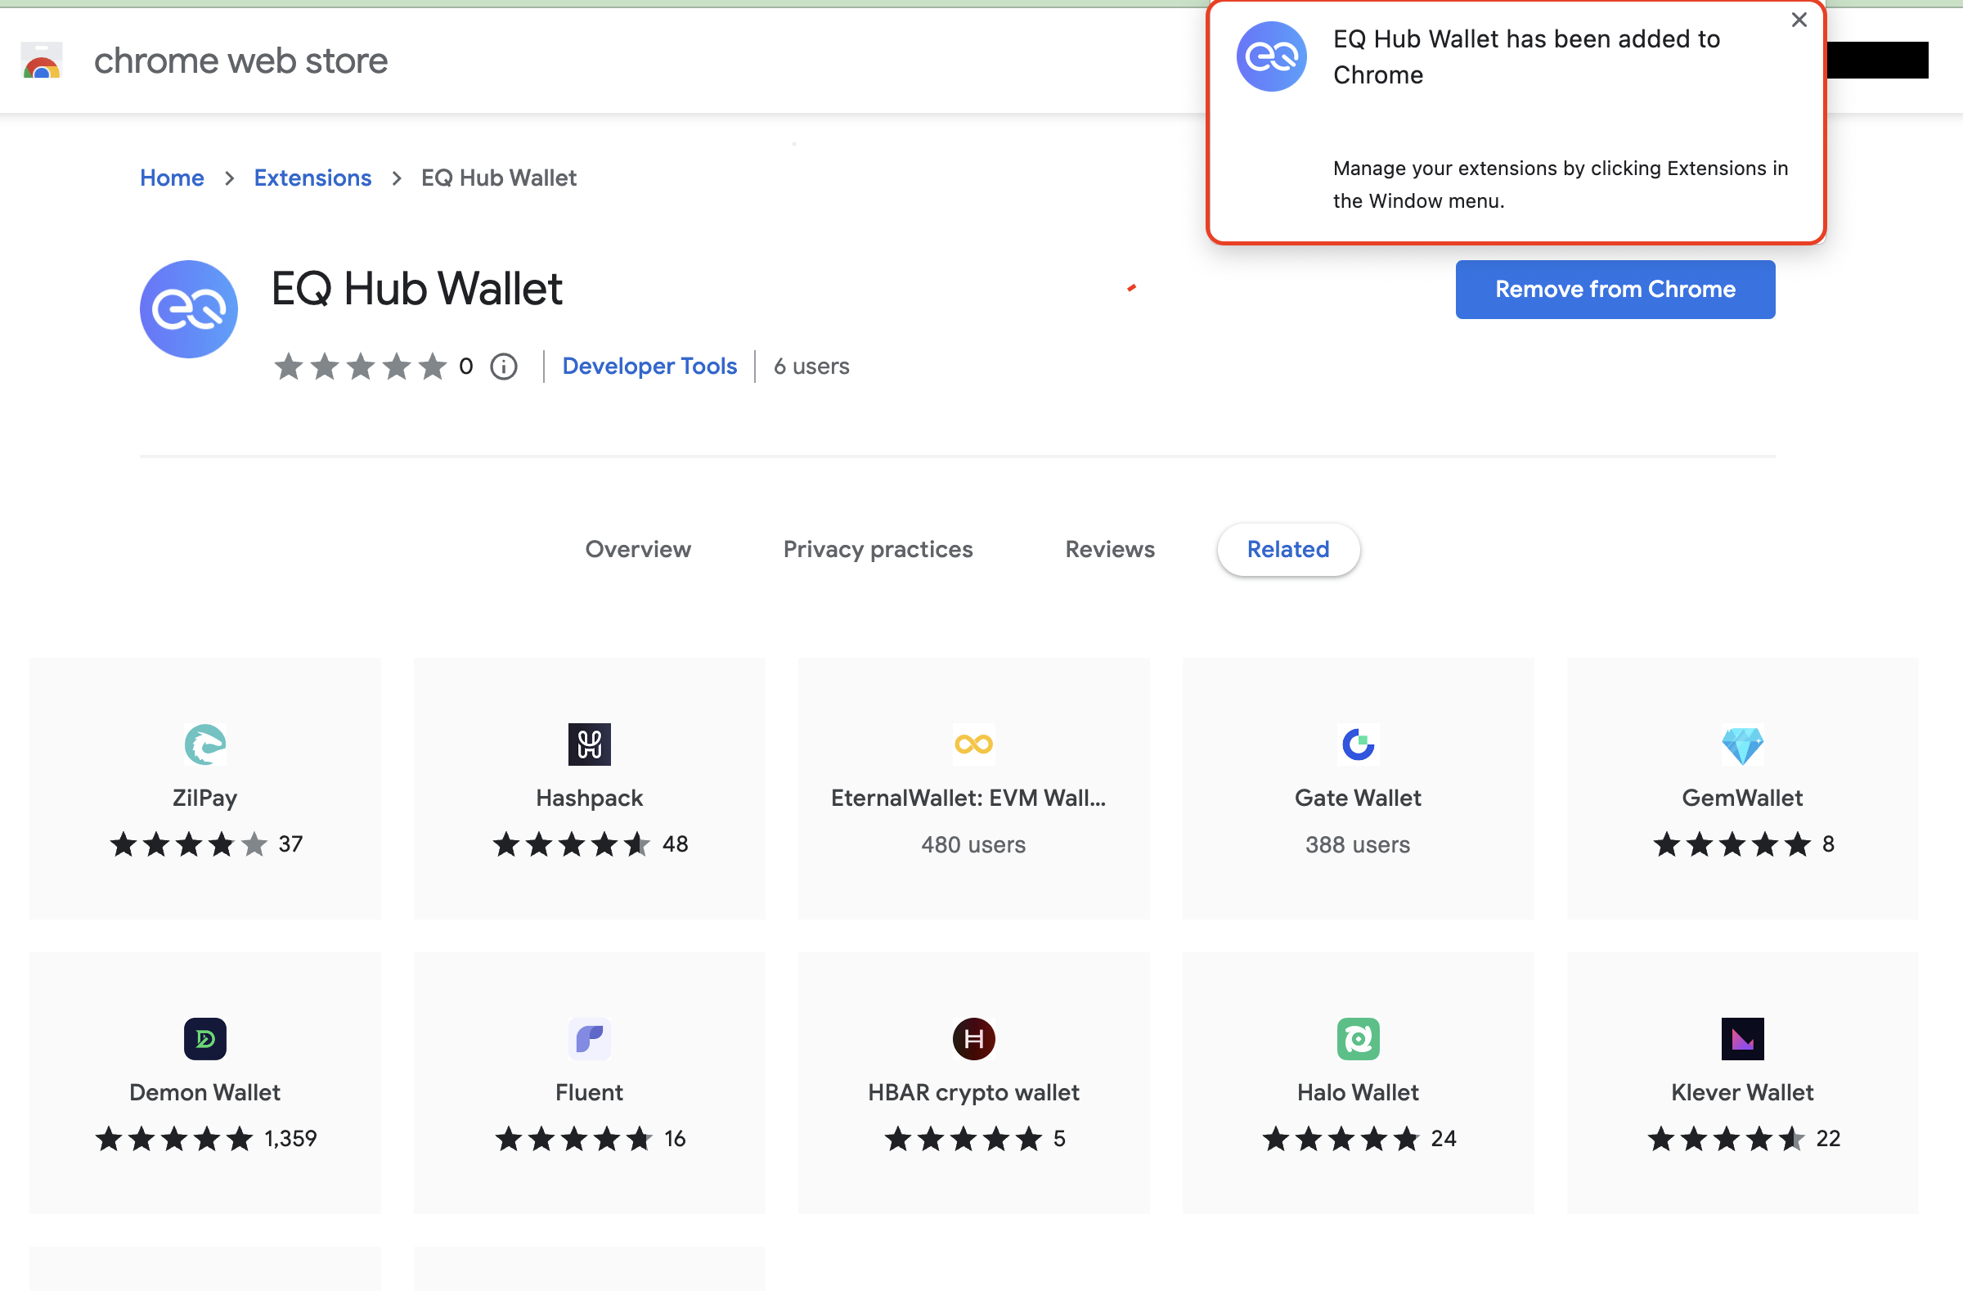
Task: Open the ZilPay extension icon
Action: pyautogui.click(x=204, y=745)
